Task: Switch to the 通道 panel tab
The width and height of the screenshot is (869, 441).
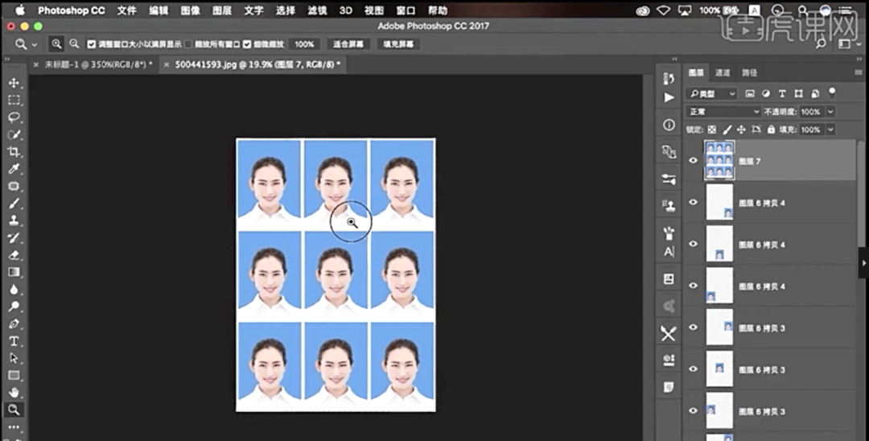Action: coord(723,72)
